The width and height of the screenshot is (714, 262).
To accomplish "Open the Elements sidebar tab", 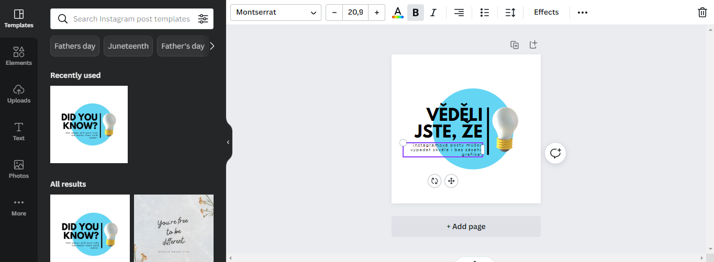I will tap(19, 56).
